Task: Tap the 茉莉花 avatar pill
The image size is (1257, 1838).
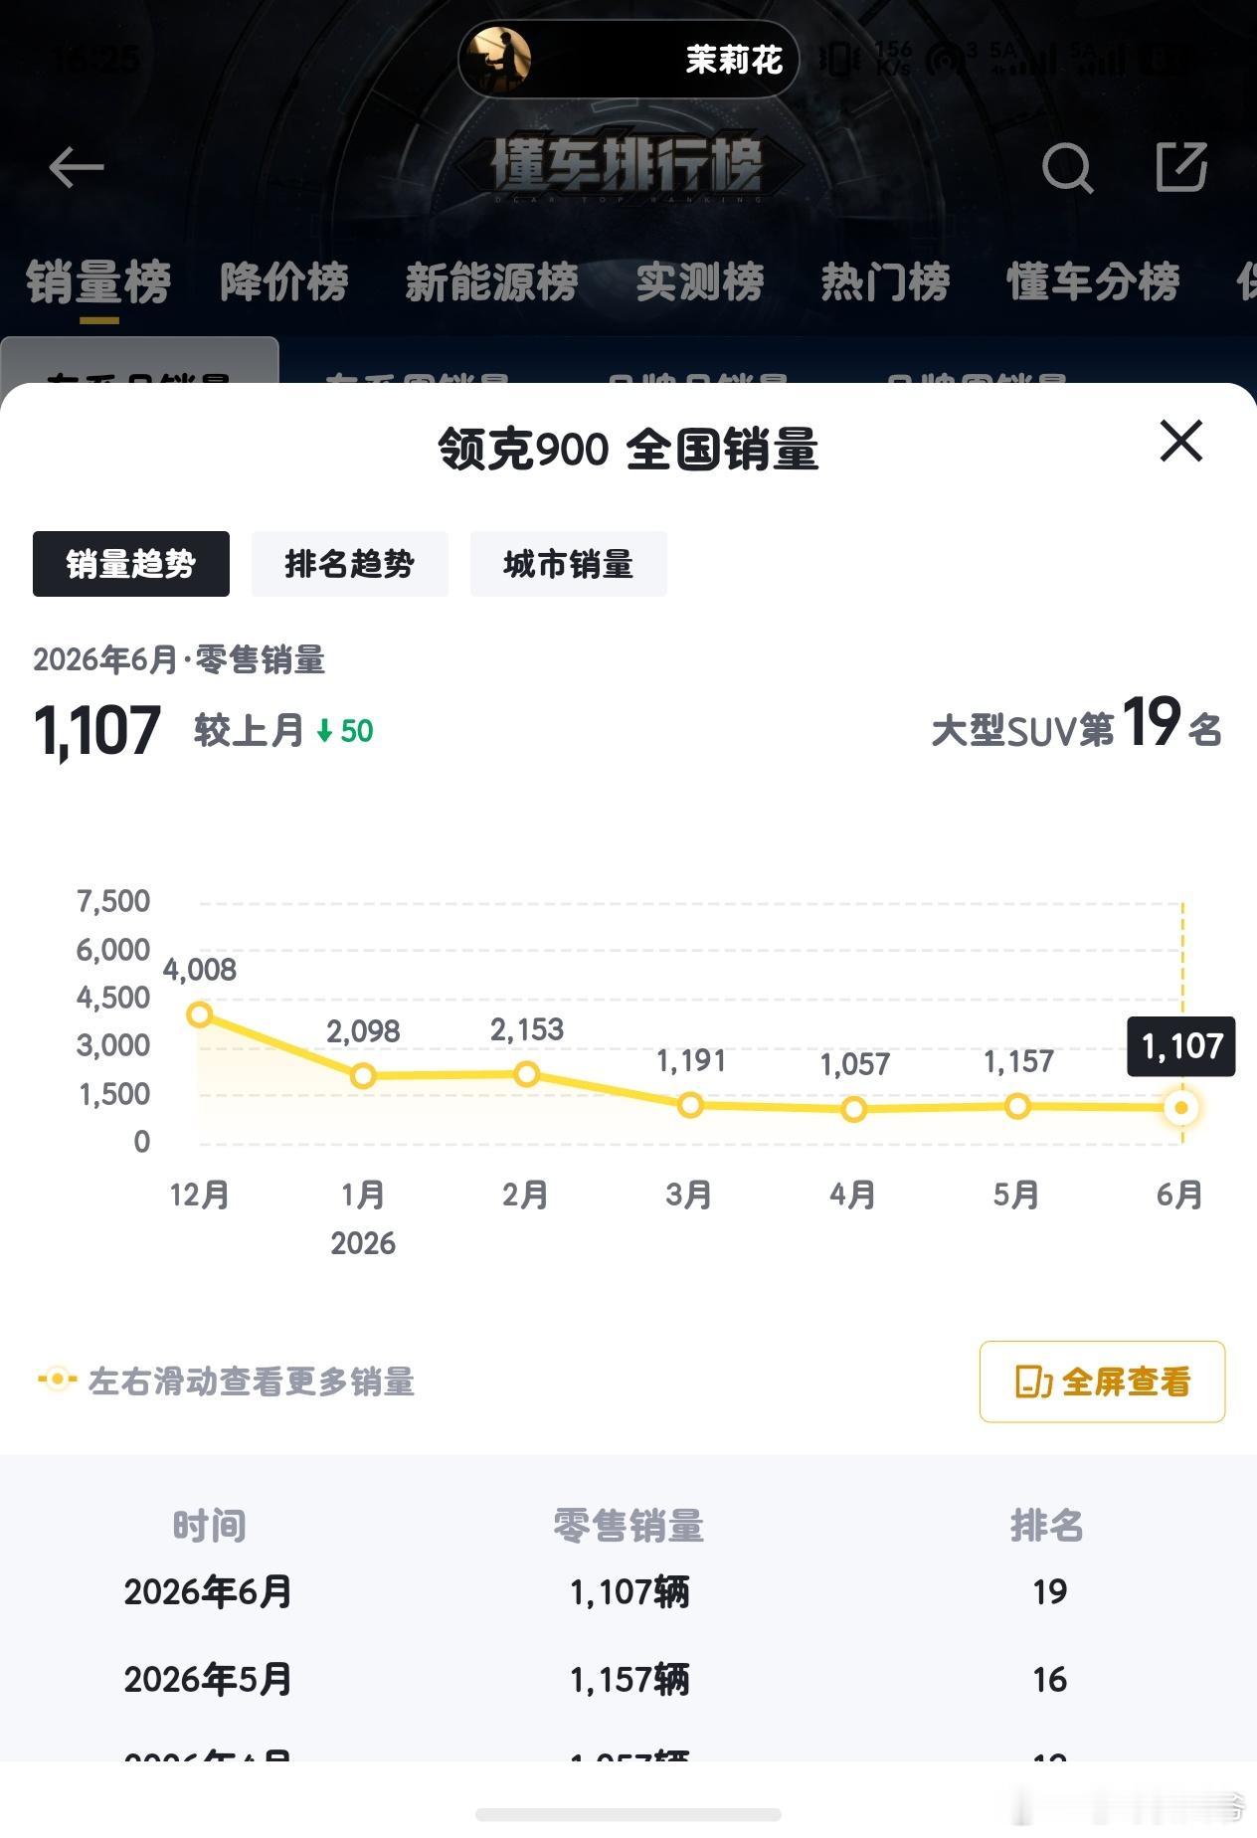Action: 628,60
